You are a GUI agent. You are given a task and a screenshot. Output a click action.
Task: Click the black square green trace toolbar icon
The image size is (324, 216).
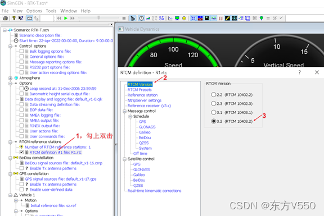[207, 18]
